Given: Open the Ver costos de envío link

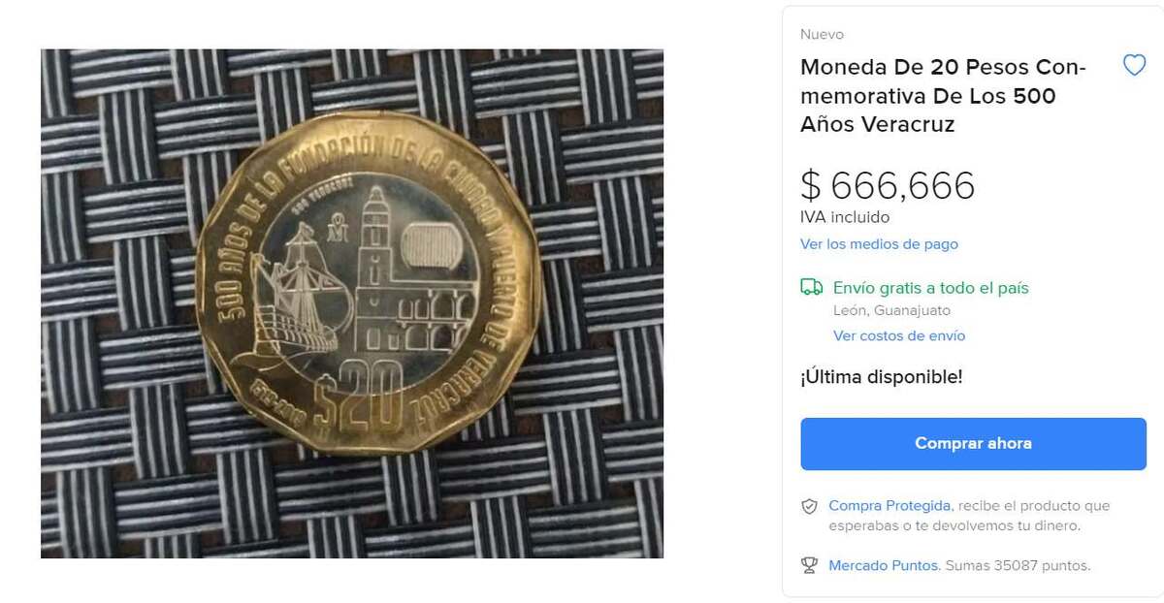Looking at the screenshot, I should pos(899,335).
